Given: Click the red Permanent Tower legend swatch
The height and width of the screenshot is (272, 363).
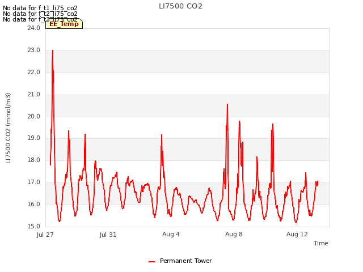Looking at the screenshot, I should [151, 262].
